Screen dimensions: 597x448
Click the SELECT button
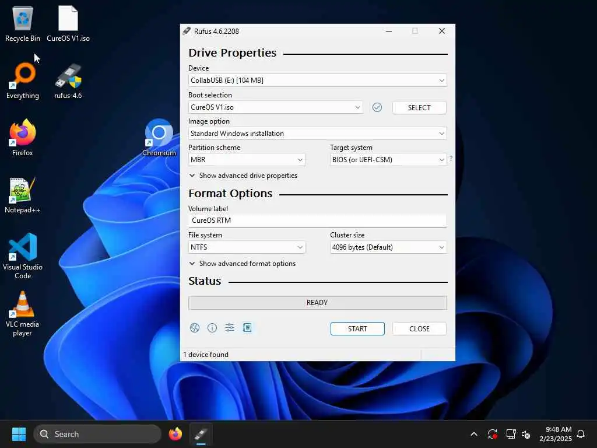(419, 108)
